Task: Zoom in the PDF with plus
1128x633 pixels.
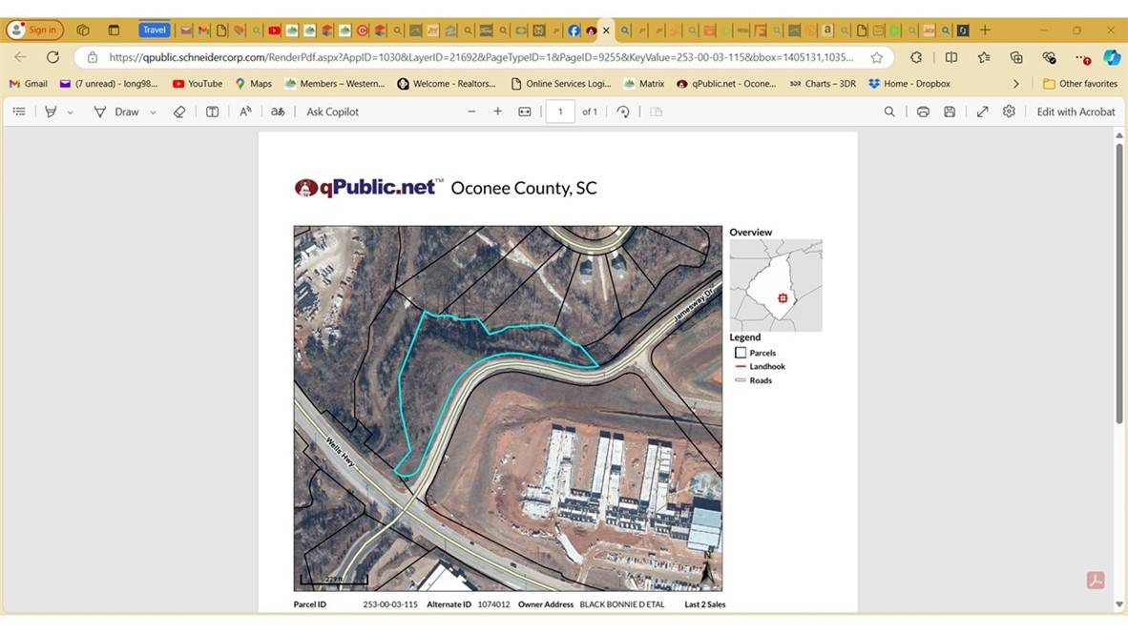Action: pos(498,112)
